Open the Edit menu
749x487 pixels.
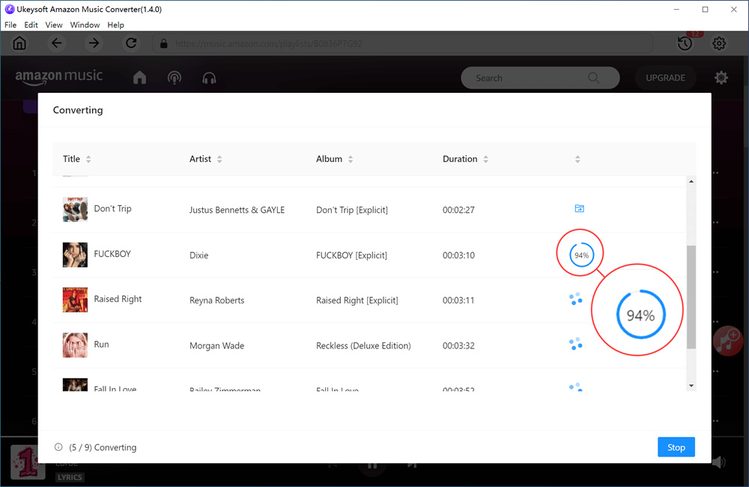[31, 25]
